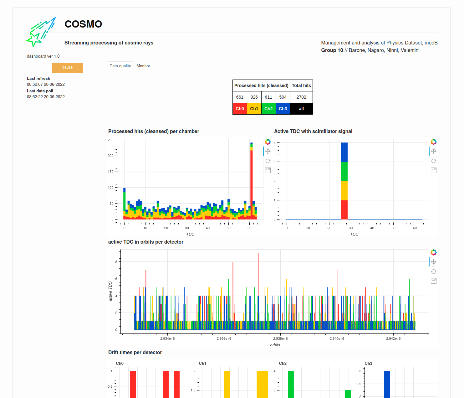Reset the Active TDC scintillator chart
The height and width of the screenshot is (398, 464).
click(434, 161)
